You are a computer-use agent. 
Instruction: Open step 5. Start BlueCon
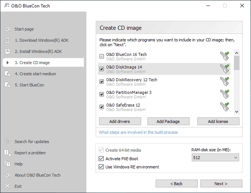tap(29, 85)
